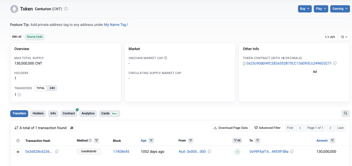Image resolution: width=352 pixels, height=166 pixels.
Task: Switch transfers count to 24H
Action: coord(52,88)
